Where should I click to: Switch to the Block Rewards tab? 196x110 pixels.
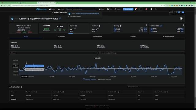[x=97, y=37]
